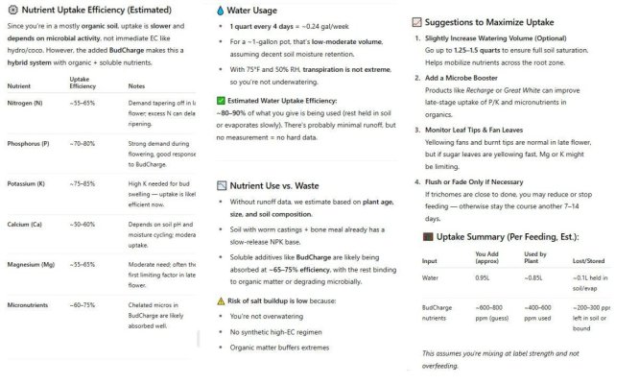Click the Micronutrients row label
The height and width of the screenshot is (384, 639).
[x=27, y=305]
